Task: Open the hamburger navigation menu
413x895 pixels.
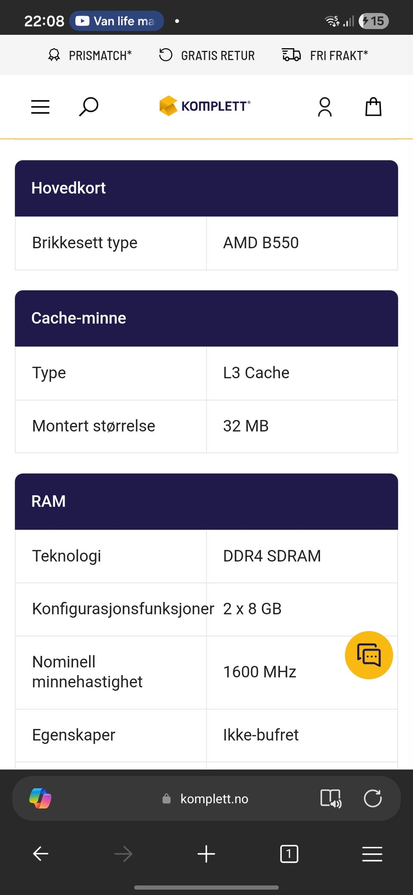Action: (x=40, y=107)
